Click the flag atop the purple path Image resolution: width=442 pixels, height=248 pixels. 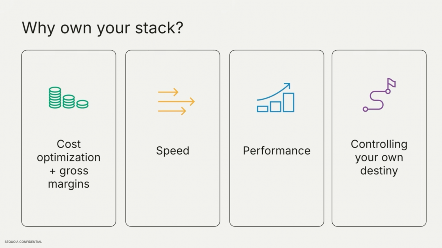pyautogui.click(x=391, y=83)
